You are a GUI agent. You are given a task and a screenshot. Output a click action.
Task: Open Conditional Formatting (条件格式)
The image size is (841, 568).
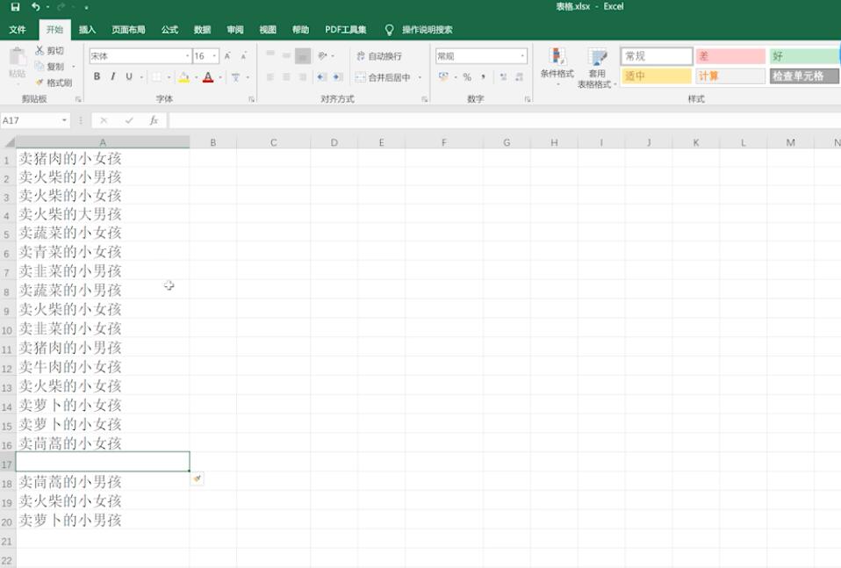click(557, 67)
